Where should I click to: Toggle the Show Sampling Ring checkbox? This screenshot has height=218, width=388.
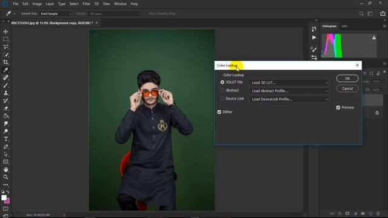coord(146,13)
